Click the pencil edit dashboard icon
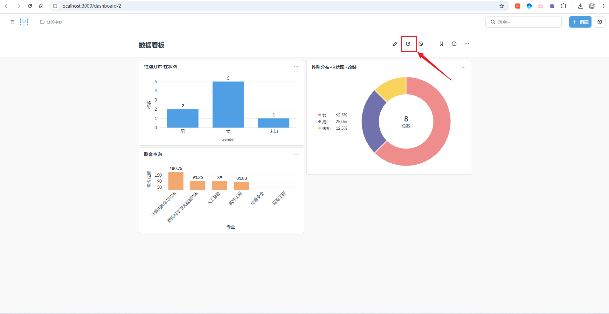Viewport: 609px width, 314px height. click(395, 44)
